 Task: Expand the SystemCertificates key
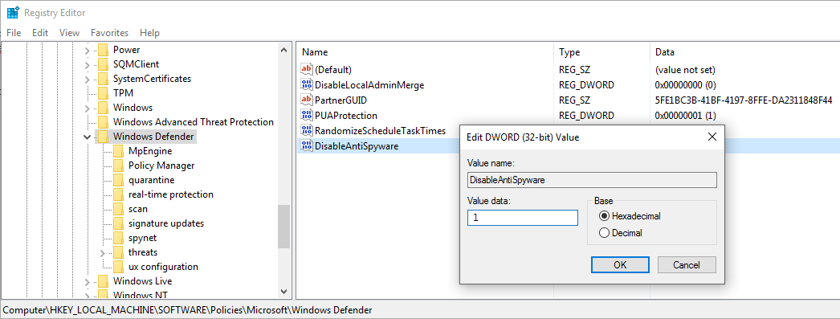click(88, 79)
